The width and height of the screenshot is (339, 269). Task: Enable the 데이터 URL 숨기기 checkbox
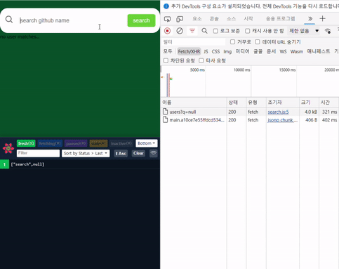pos(258,42)
